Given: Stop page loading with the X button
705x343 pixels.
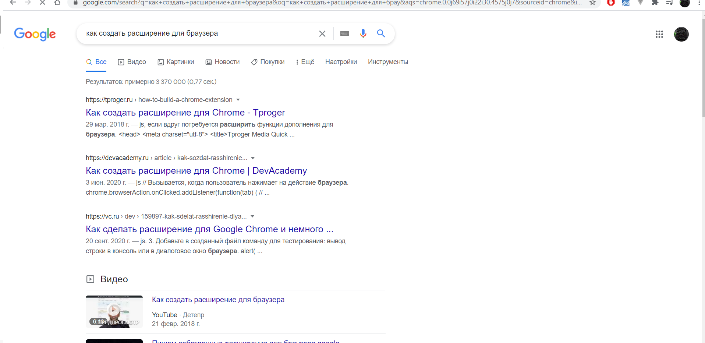Looking at the screenshot, I should click(x=42, y=3).
